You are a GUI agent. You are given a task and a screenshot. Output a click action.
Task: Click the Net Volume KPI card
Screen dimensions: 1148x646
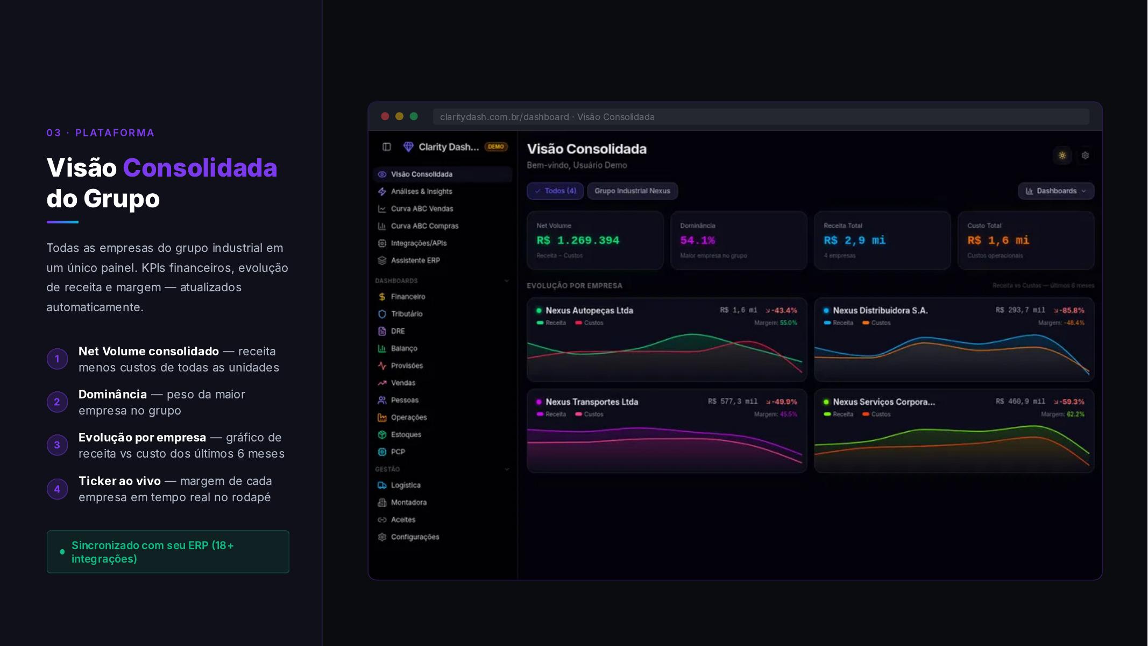pos(594,240)
